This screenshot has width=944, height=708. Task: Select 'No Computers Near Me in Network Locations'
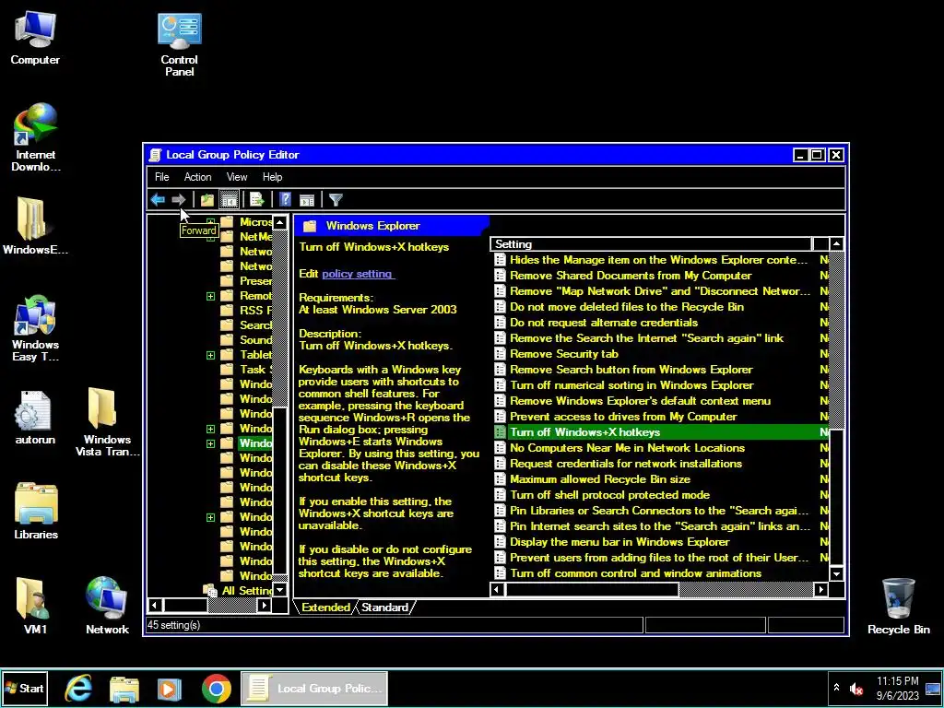point(627,447)
